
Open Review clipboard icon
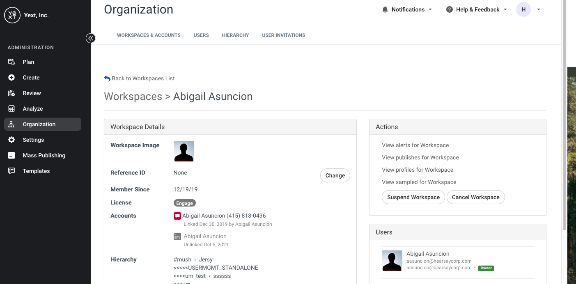pos(11,93)
